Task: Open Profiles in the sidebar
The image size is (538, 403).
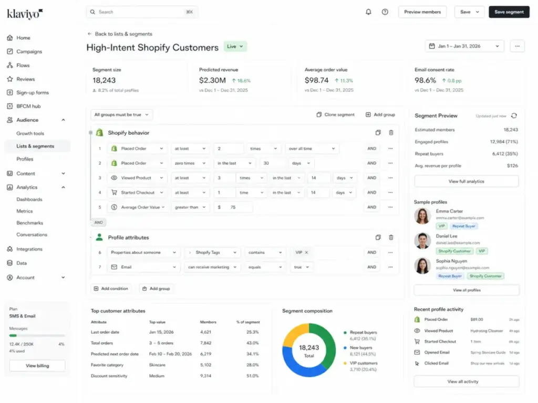Action: tap(25, 159)
